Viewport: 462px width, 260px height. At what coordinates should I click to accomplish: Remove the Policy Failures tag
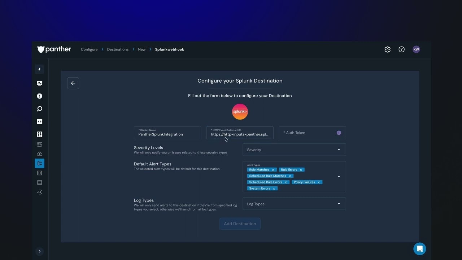click(x=319, y=182)
